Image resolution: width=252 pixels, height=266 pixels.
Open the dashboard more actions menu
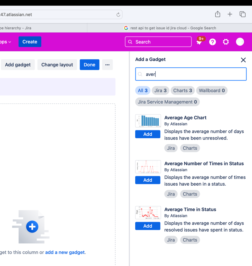[x=107, y=65]
